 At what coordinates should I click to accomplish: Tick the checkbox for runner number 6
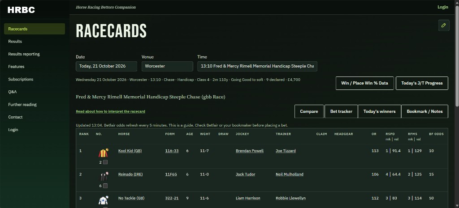tap(105, 186)
